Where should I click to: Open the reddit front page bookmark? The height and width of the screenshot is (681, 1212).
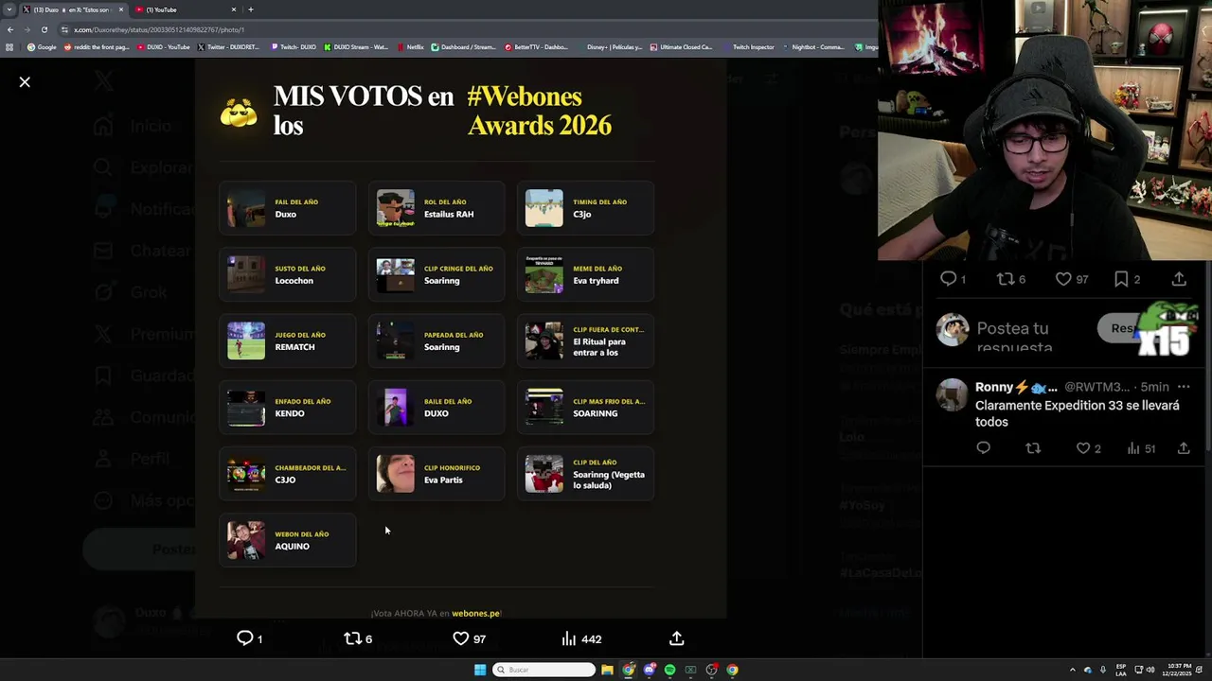click(97, 47)
